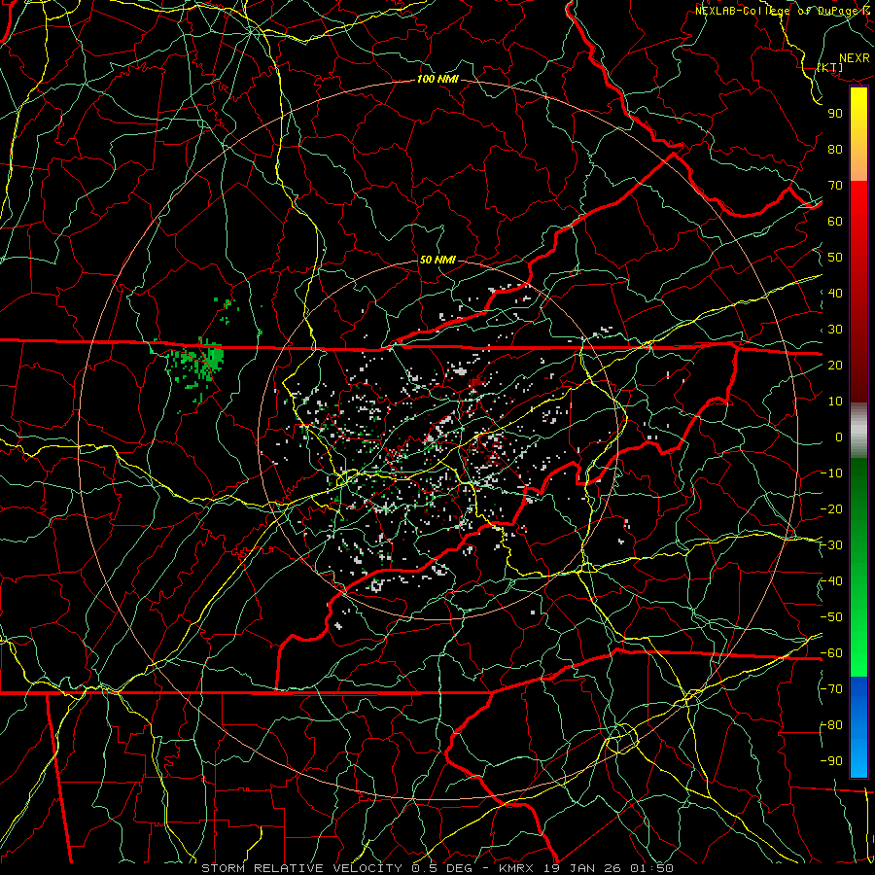The width and height of the screenshot is (875, 875).
Task: Click the -20 value on the velocity scale
Action: coord(831,509)
